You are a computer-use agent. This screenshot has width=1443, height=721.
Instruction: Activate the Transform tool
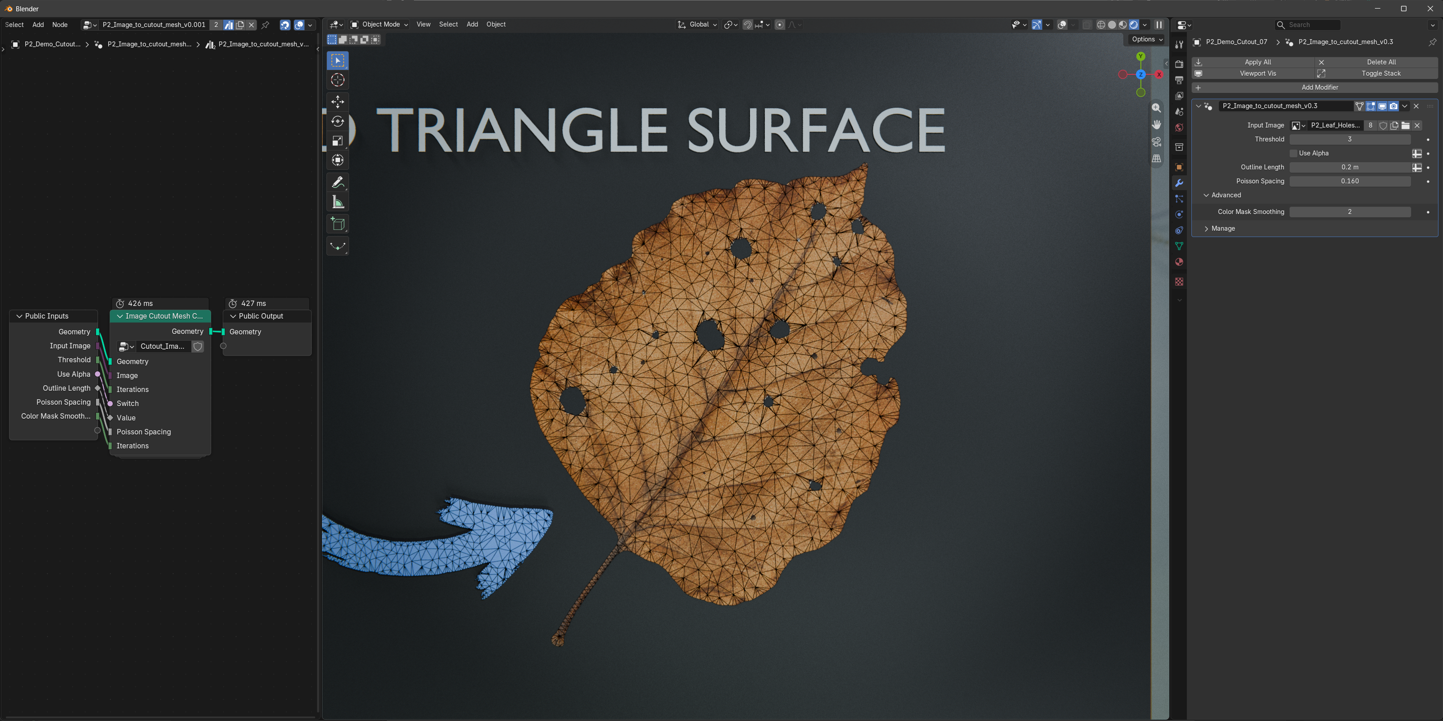pos(337,160)
